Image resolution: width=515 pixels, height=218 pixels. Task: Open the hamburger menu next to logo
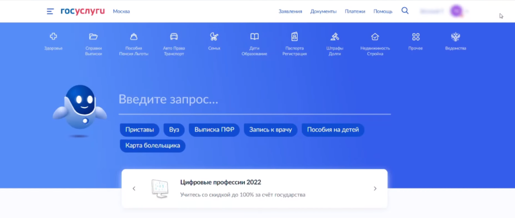tap(50, 12)
